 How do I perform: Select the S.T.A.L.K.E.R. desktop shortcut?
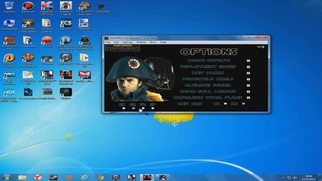pyautogui.click(x=85, y=8)
